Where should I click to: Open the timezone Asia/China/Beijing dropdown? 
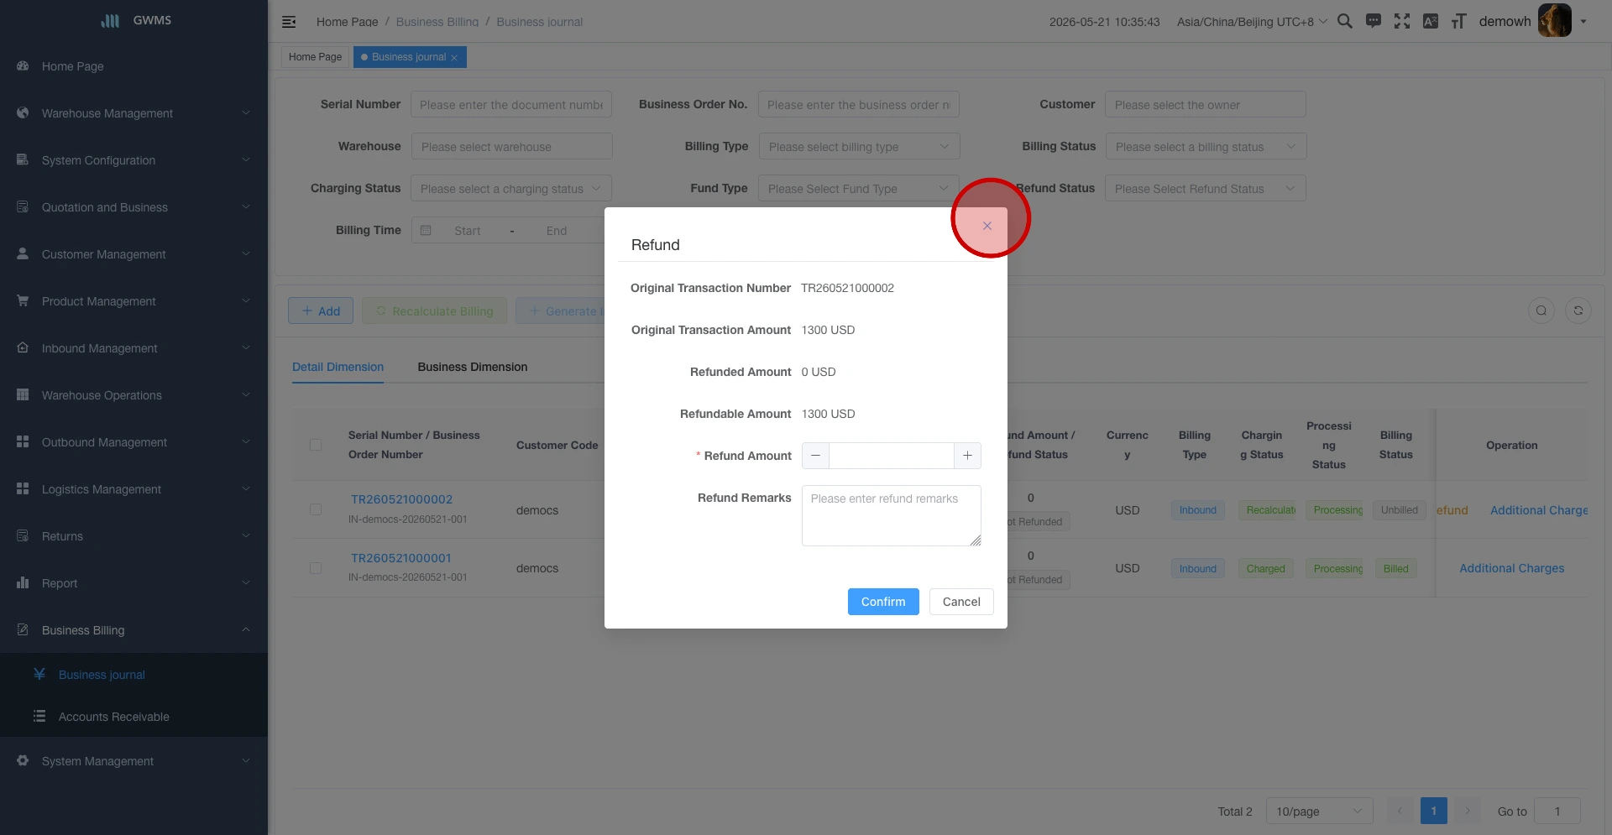[x=1252, y=22]
